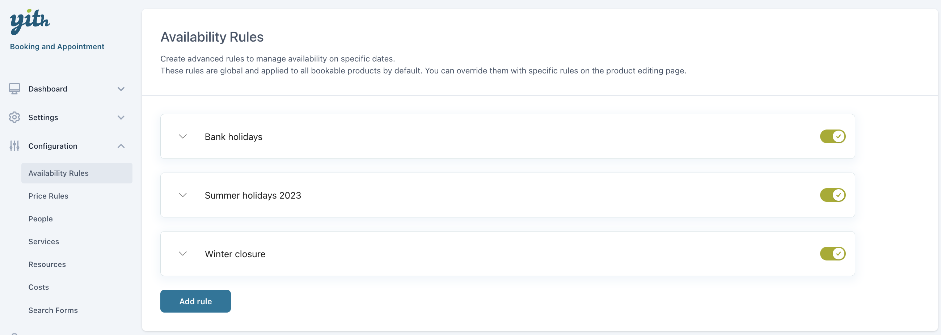Toggle the Winter closure rule off
Screen dimensions: 941x335
click(x=832, y=254)
